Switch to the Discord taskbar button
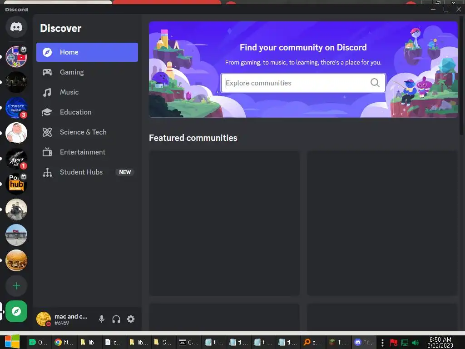The image size is (465, 349). pyautogui.click(x=364, y=342)
